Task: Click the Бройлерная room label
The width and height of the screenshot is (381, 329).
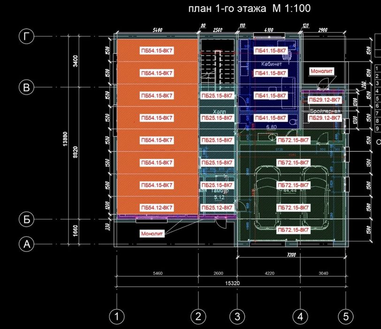Action: (325, 111)
